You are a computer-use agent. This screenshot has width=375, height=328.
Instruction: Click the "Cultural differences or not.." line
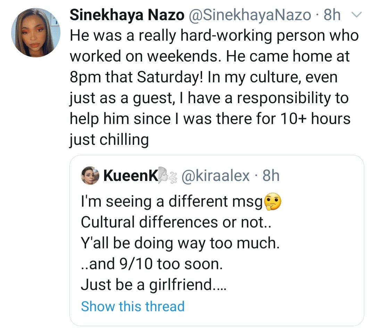[x=177, y=223]
